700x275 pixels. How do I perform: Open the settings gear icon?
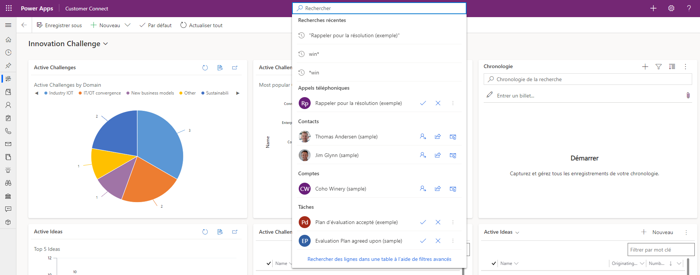coord(671,8)
